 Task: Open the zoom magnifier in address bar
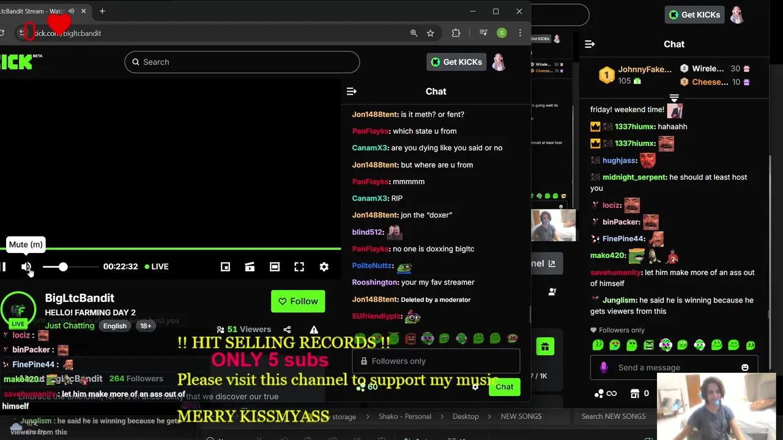[414, 33]
